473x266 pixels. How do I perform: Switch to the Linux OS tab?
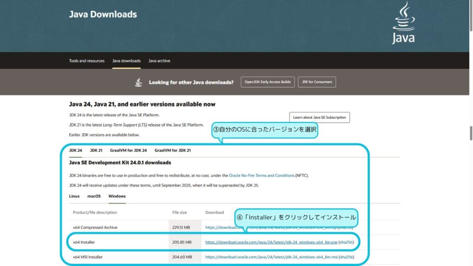74,196
